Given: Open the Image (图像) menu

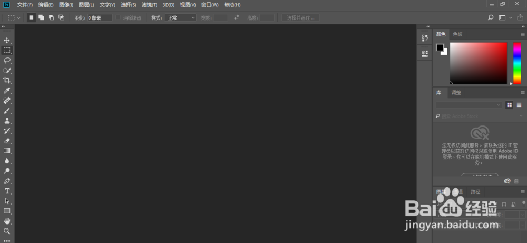Looking at the screenshot, I should click(x=66, y=5).
